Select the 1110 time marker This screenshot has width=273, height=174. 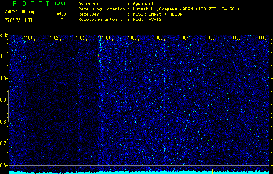click(262, 38)
